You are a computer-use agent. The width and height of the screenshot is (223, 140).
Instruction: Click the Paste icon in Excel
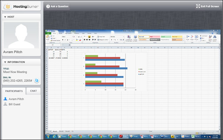point(48,37)
